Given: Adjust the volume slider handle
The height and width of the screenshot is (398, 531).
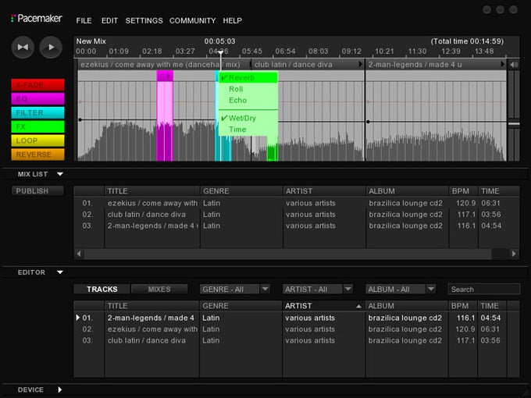Looking at the screenshot, I should tap(514, 123).
